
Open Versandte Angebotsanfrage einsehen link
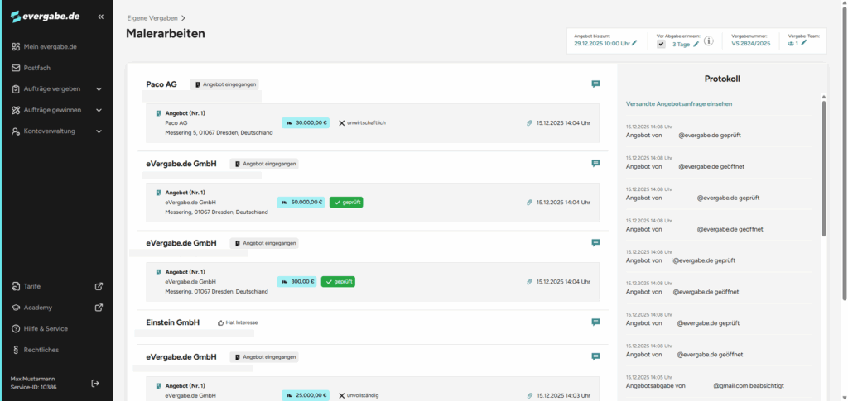point(678,104)
